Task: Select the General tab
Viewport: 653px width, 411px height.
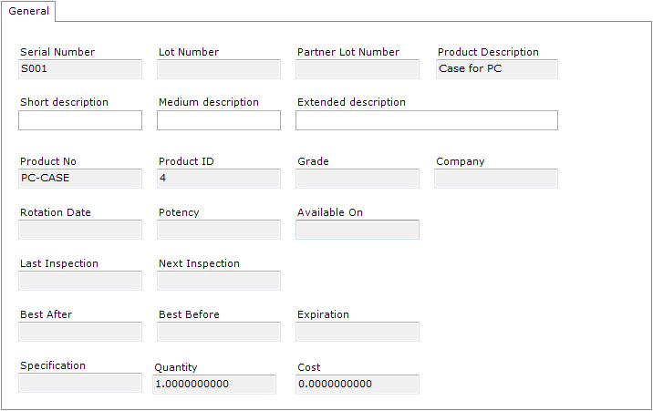Action: 28,11
